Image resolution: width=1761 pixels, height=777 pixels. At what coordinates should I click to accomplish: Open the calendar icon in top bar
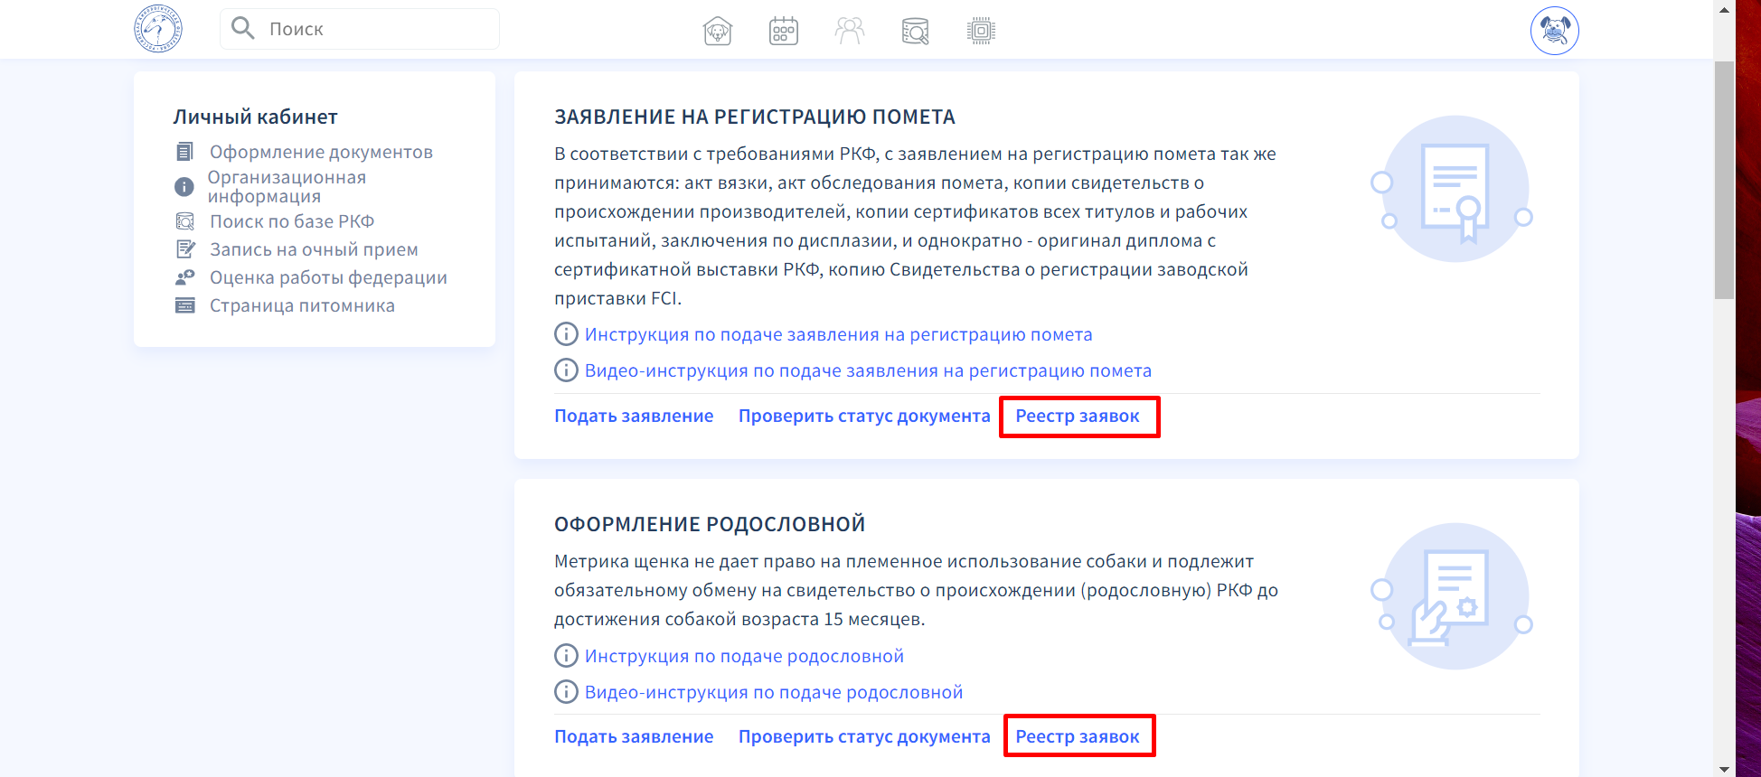(x=783, y=31)
